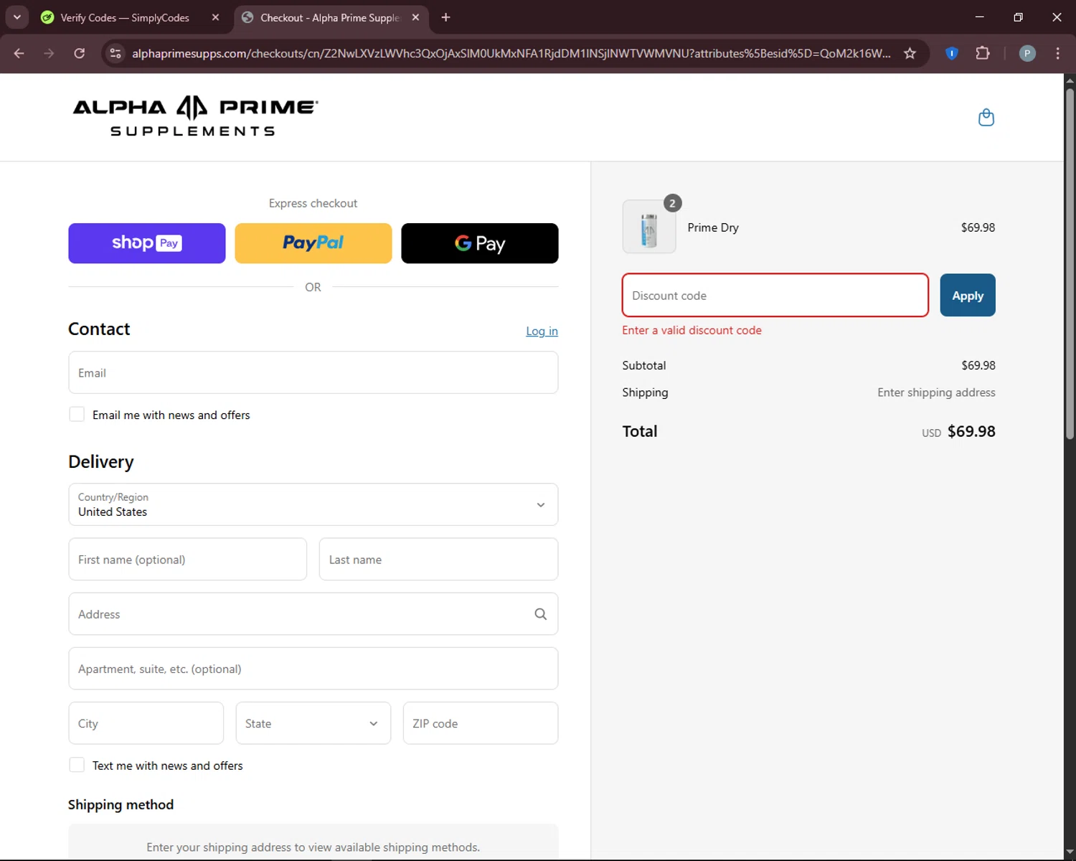The height and width of the screenshot is (861, 1076).
Task: View site information icon in address bar
Action: click(x=115, y=53)
